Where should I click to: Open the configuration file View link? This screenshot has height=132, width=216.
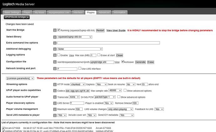(x=117, y=62)
